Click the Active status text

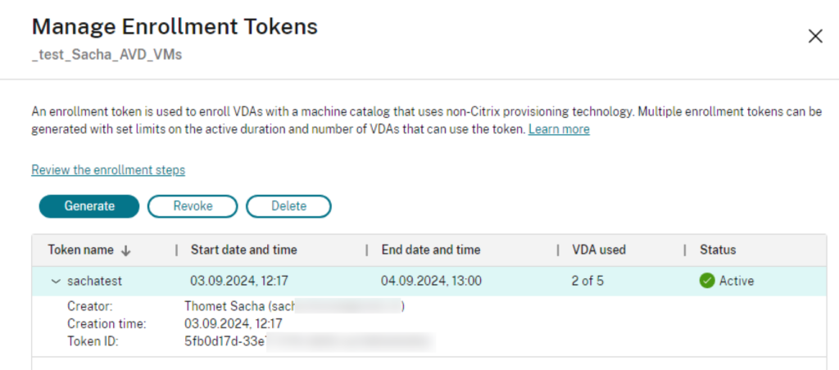(737, 281)
